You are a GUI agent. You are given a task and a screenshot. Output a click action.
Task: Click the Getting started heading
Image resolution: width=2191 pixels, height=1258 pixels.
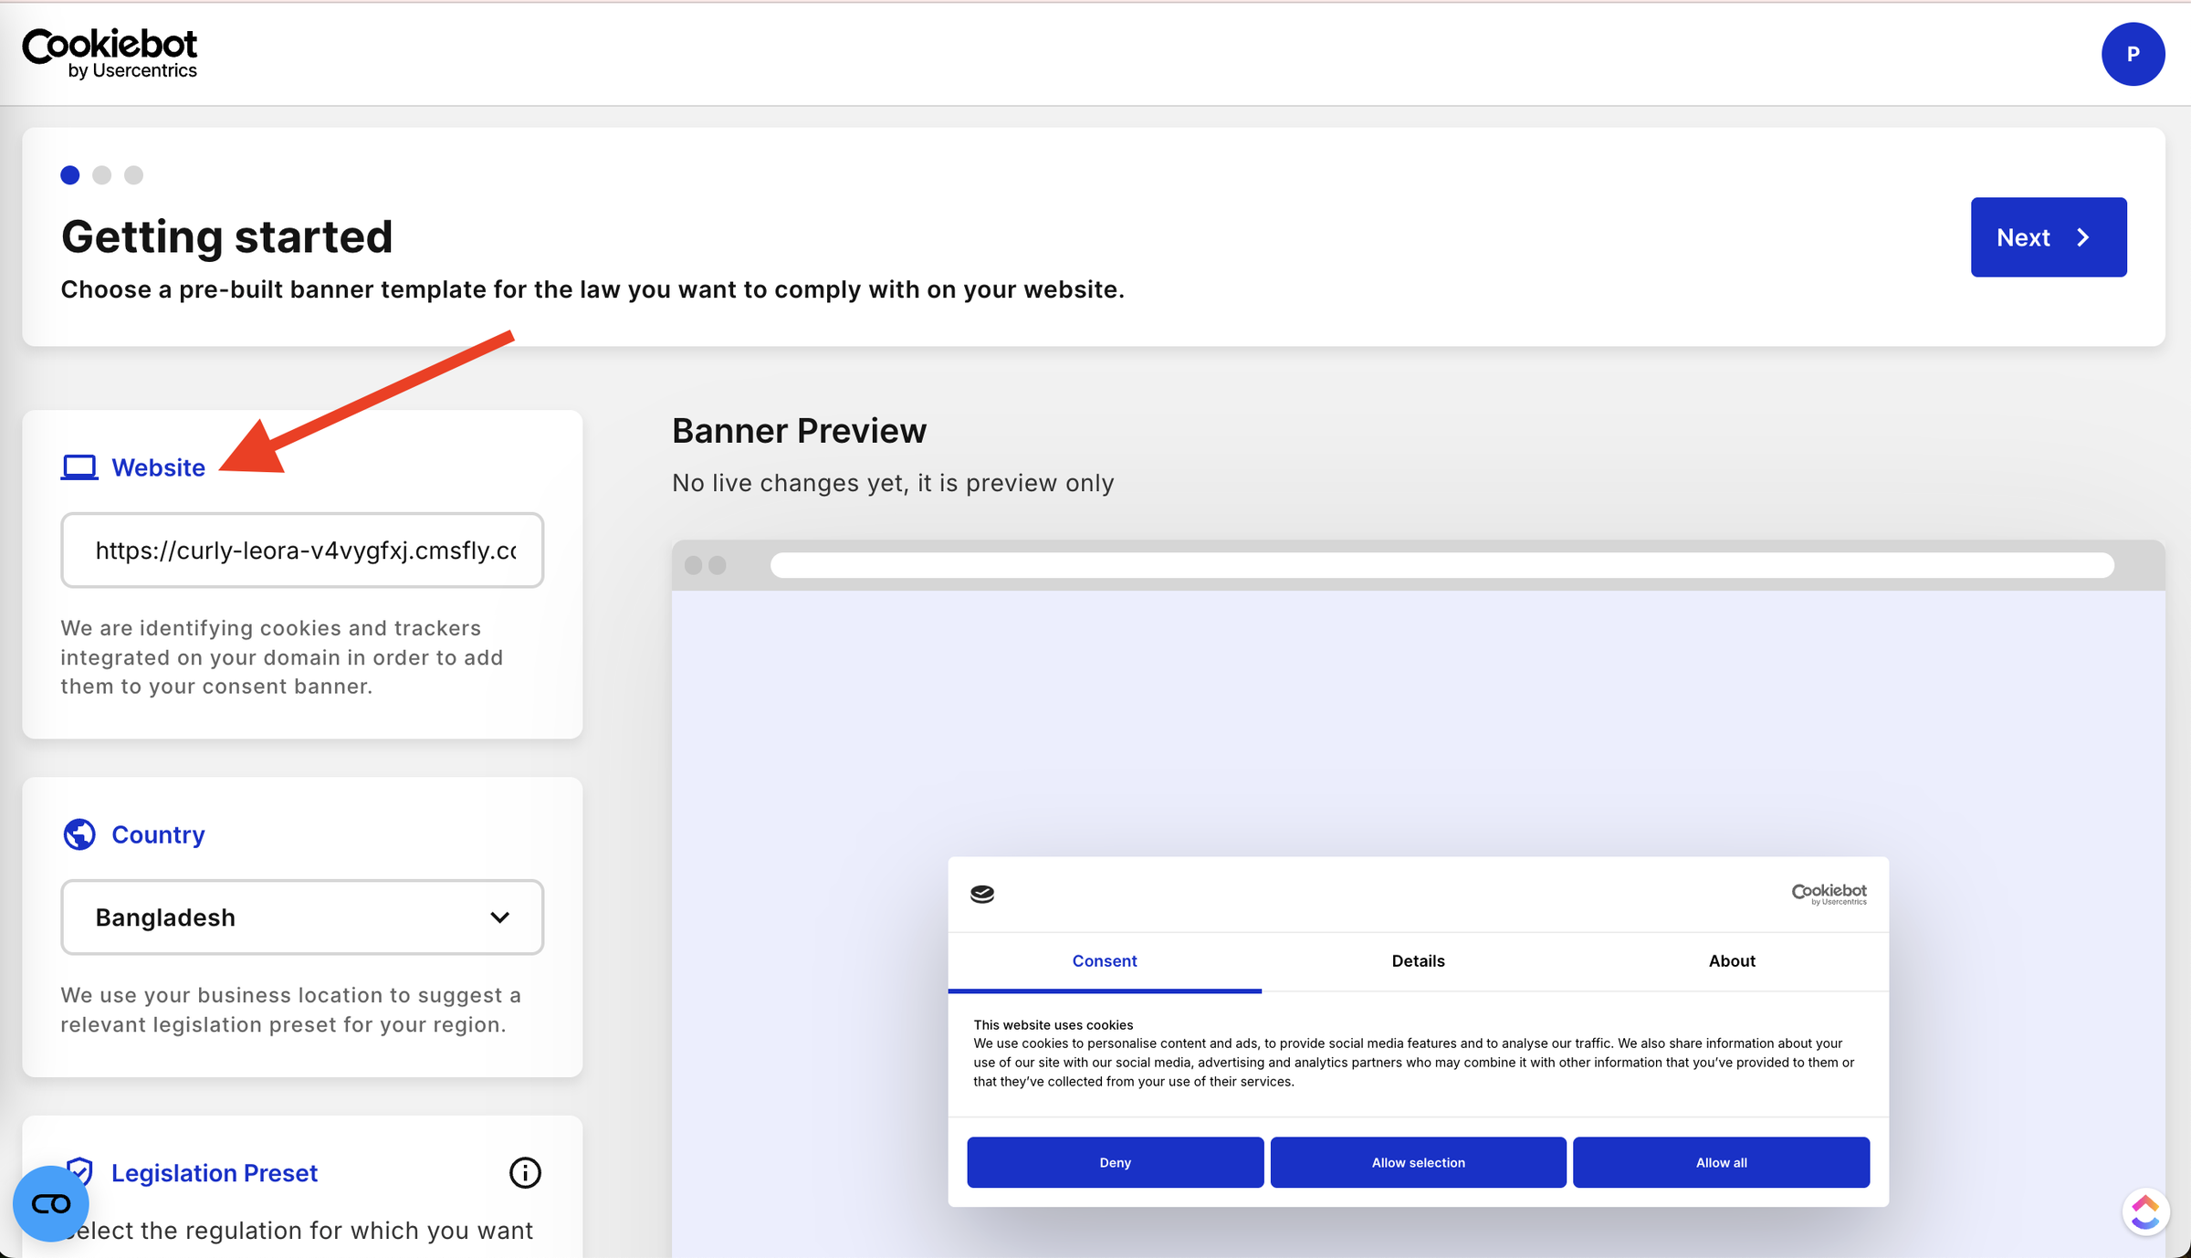(227, 237)
